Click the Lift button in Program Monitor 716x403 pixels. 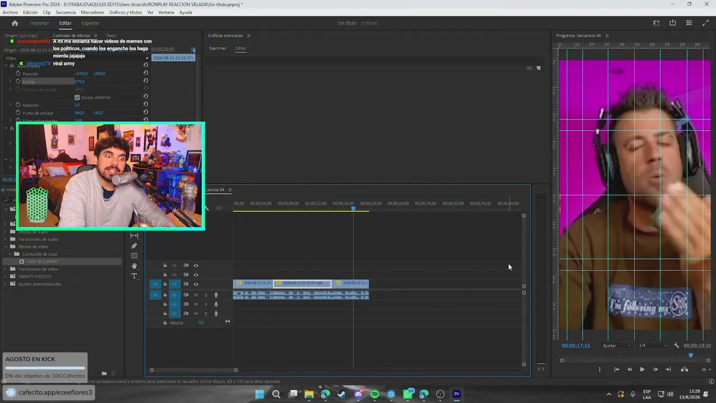(684, 369)
